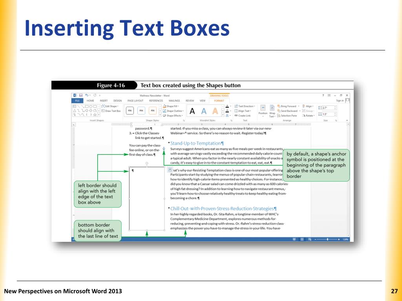The image size is (402, 301).
Task: Click the Sign in link
Action: tap(340, 101)
